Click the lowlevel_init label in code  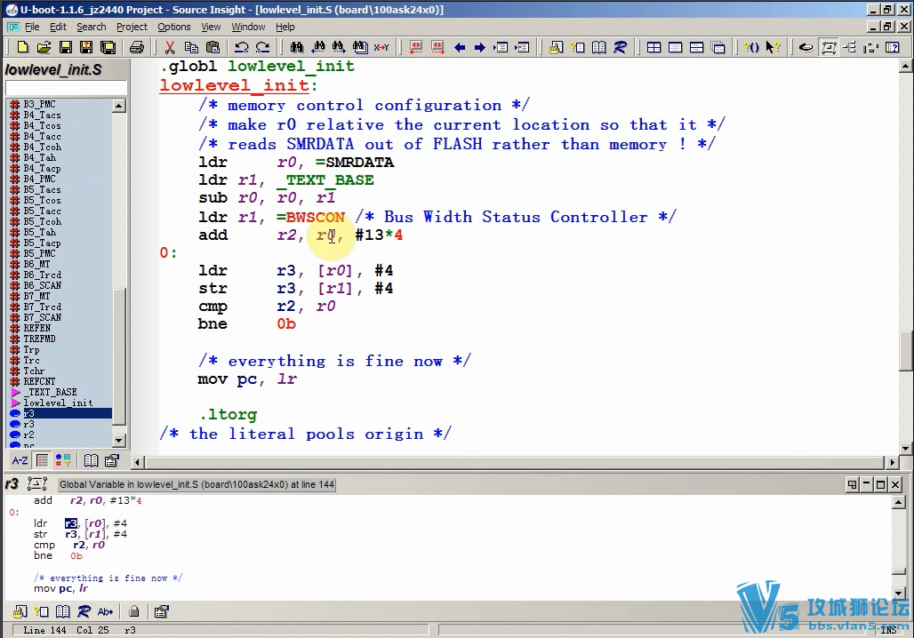pyautogui.click(x=235, y=85)
